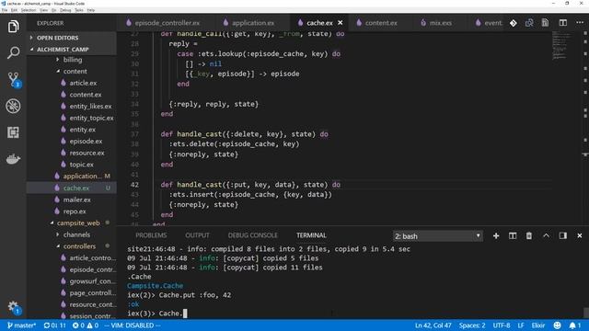Add a new terminal with the plus icon

pos(496,235)
